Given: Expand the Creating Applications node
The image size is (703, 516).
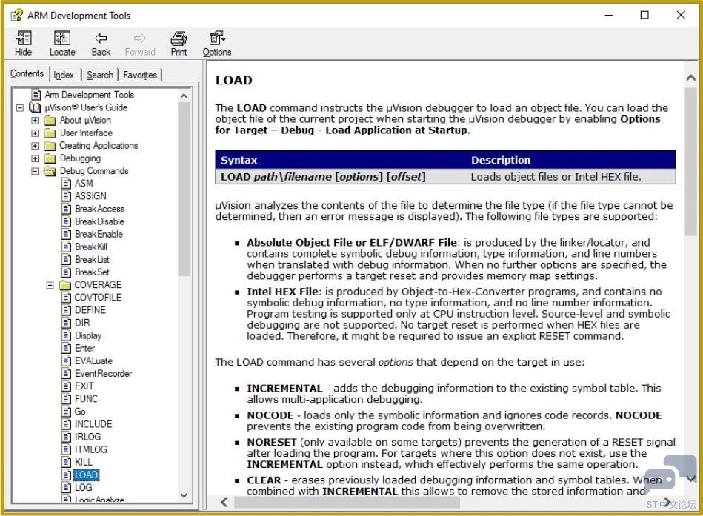Looking at the screenshot, I should click(35, 146).
